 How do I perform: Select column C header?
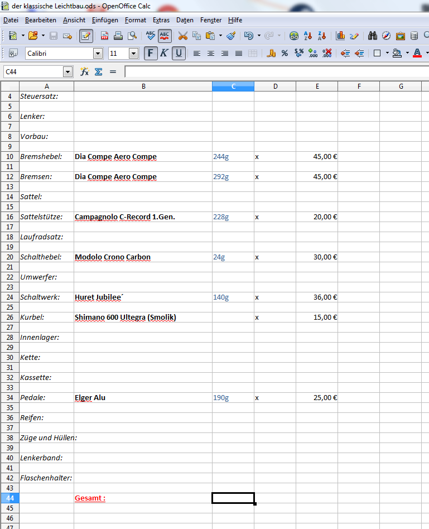[x=233, y=86]
